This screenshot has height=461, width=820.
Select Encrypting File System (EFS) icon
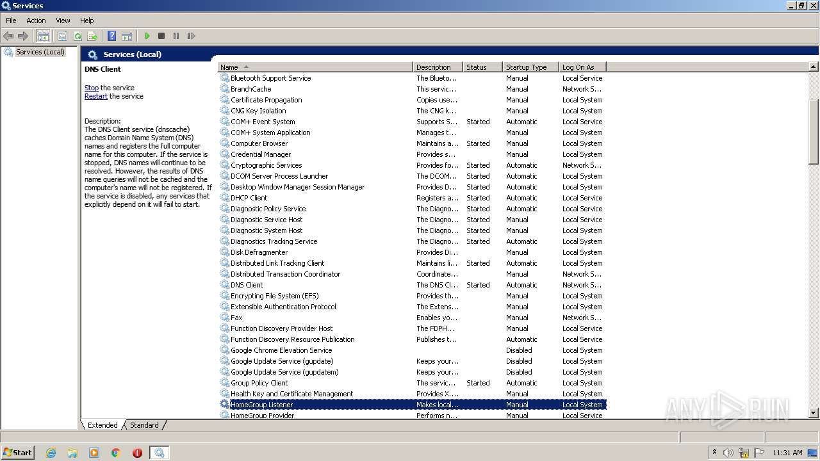pyautogui.click(x=225, y=296)
